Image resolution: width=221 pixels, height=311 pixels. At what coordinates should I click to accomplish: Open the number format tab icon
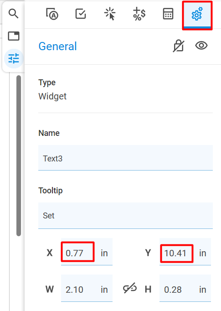[139, 14]
